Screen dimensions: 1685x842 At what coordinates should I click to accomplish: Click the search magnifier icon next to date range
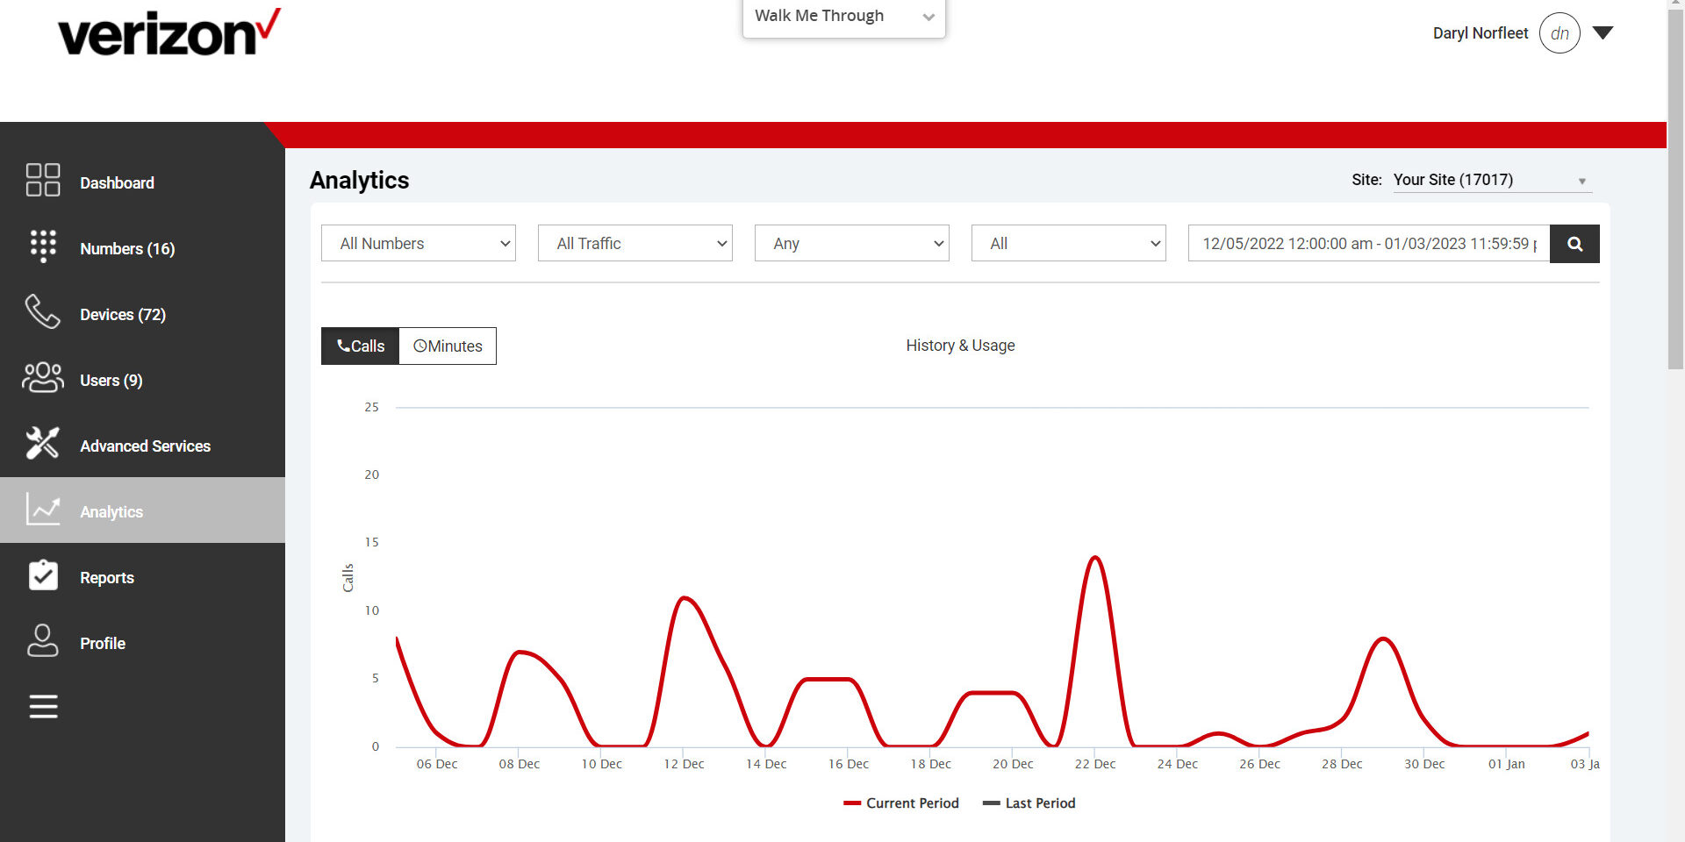click(x=1574, y=244)
